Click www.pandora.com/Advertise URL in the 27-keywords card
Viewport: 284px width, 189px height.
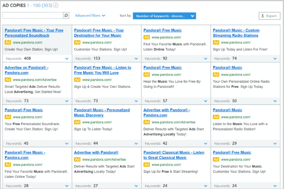(104, 159)
